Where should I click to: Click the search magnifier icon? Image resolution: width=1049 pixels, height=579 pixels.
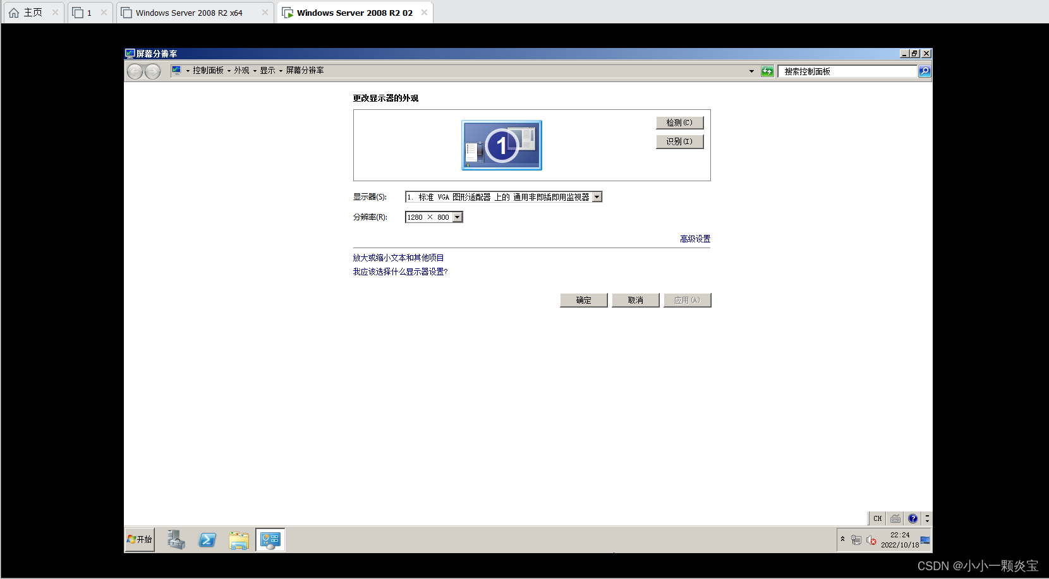[x=925, y=71]
